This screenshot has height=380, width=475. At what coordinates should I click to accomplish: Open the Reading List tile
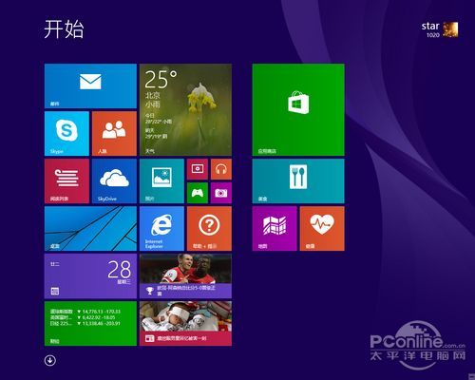(x=66, y=181)
